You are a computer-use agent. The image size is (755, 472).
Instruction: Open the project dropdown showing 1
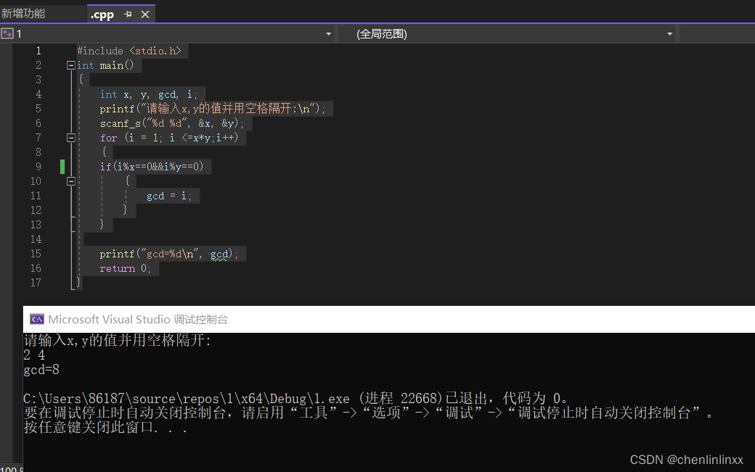[x=328, y=34]
